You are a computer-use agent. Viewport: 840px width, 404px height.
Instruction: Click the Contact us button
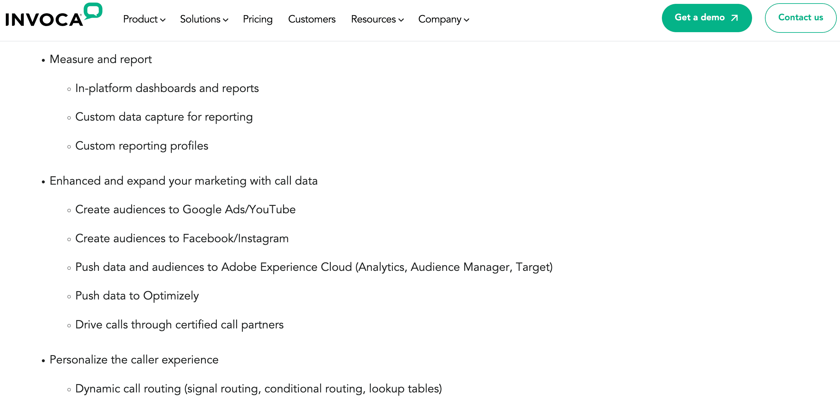[800, 18]
